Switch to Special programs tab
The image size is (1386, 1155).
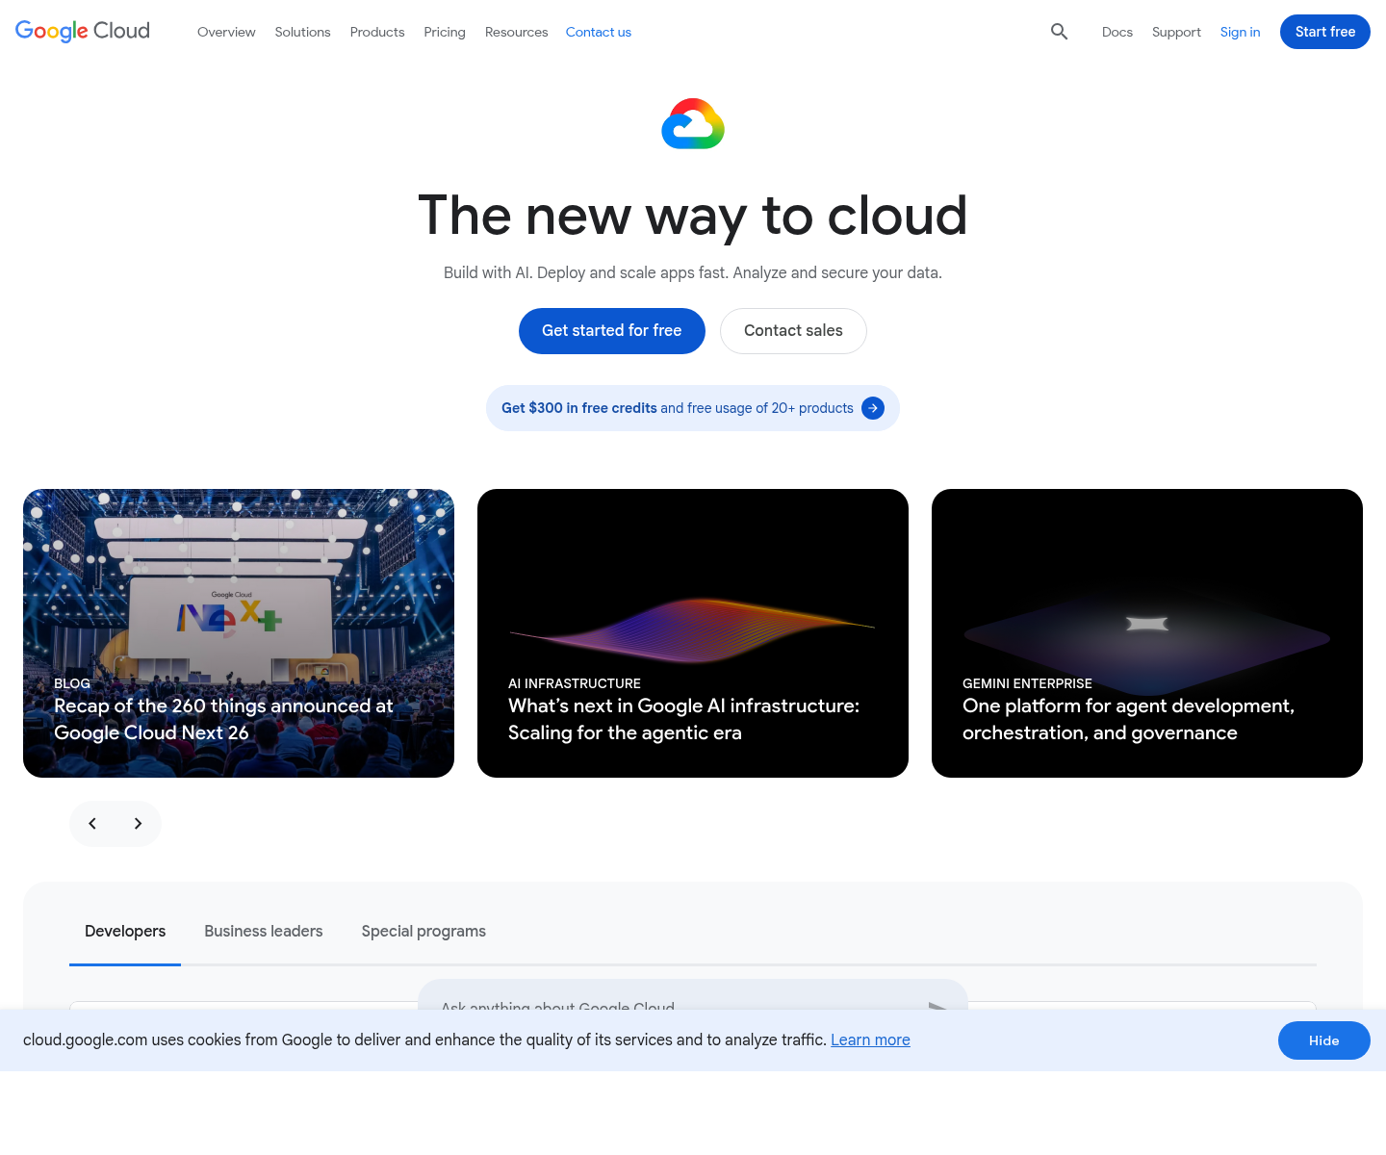click(423, 932)
